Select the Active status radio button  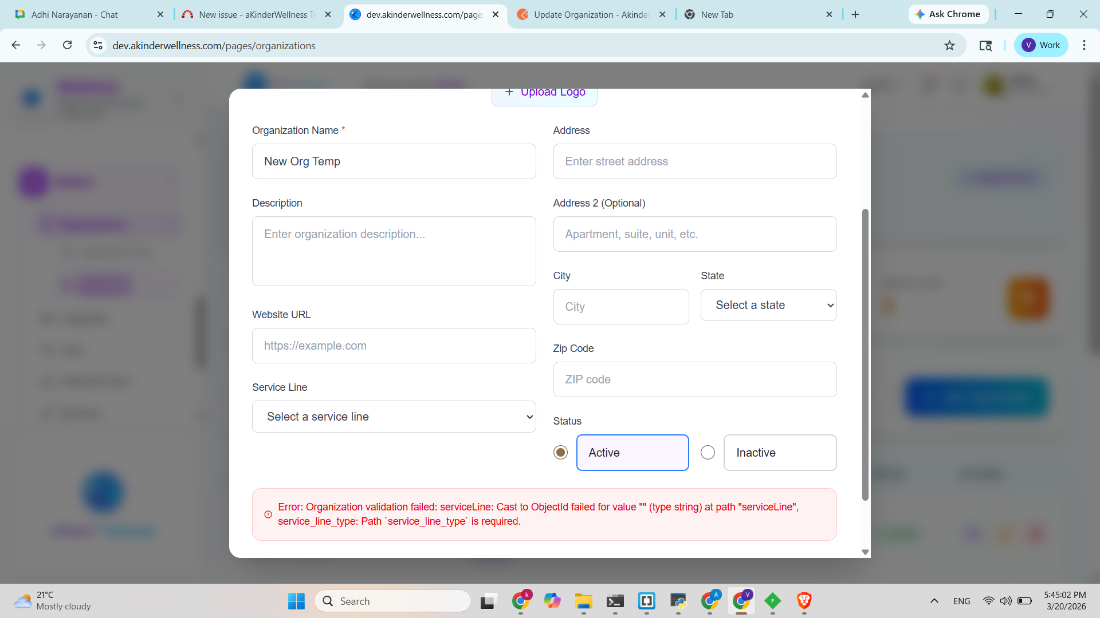pyautogui.click(x=560, y=453)
